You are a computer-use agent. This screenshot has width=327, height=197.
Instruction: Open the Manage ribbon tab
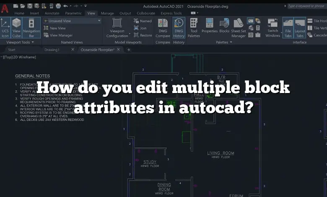tap(107, 13)
